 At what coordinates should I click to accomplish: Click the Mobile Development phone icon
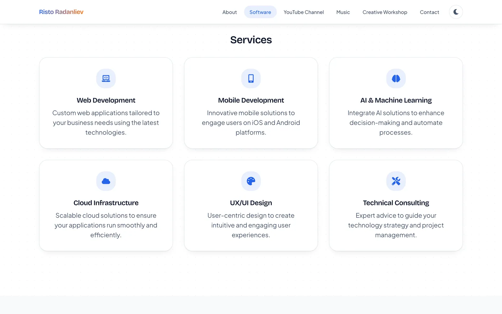(x=251, y=78)
